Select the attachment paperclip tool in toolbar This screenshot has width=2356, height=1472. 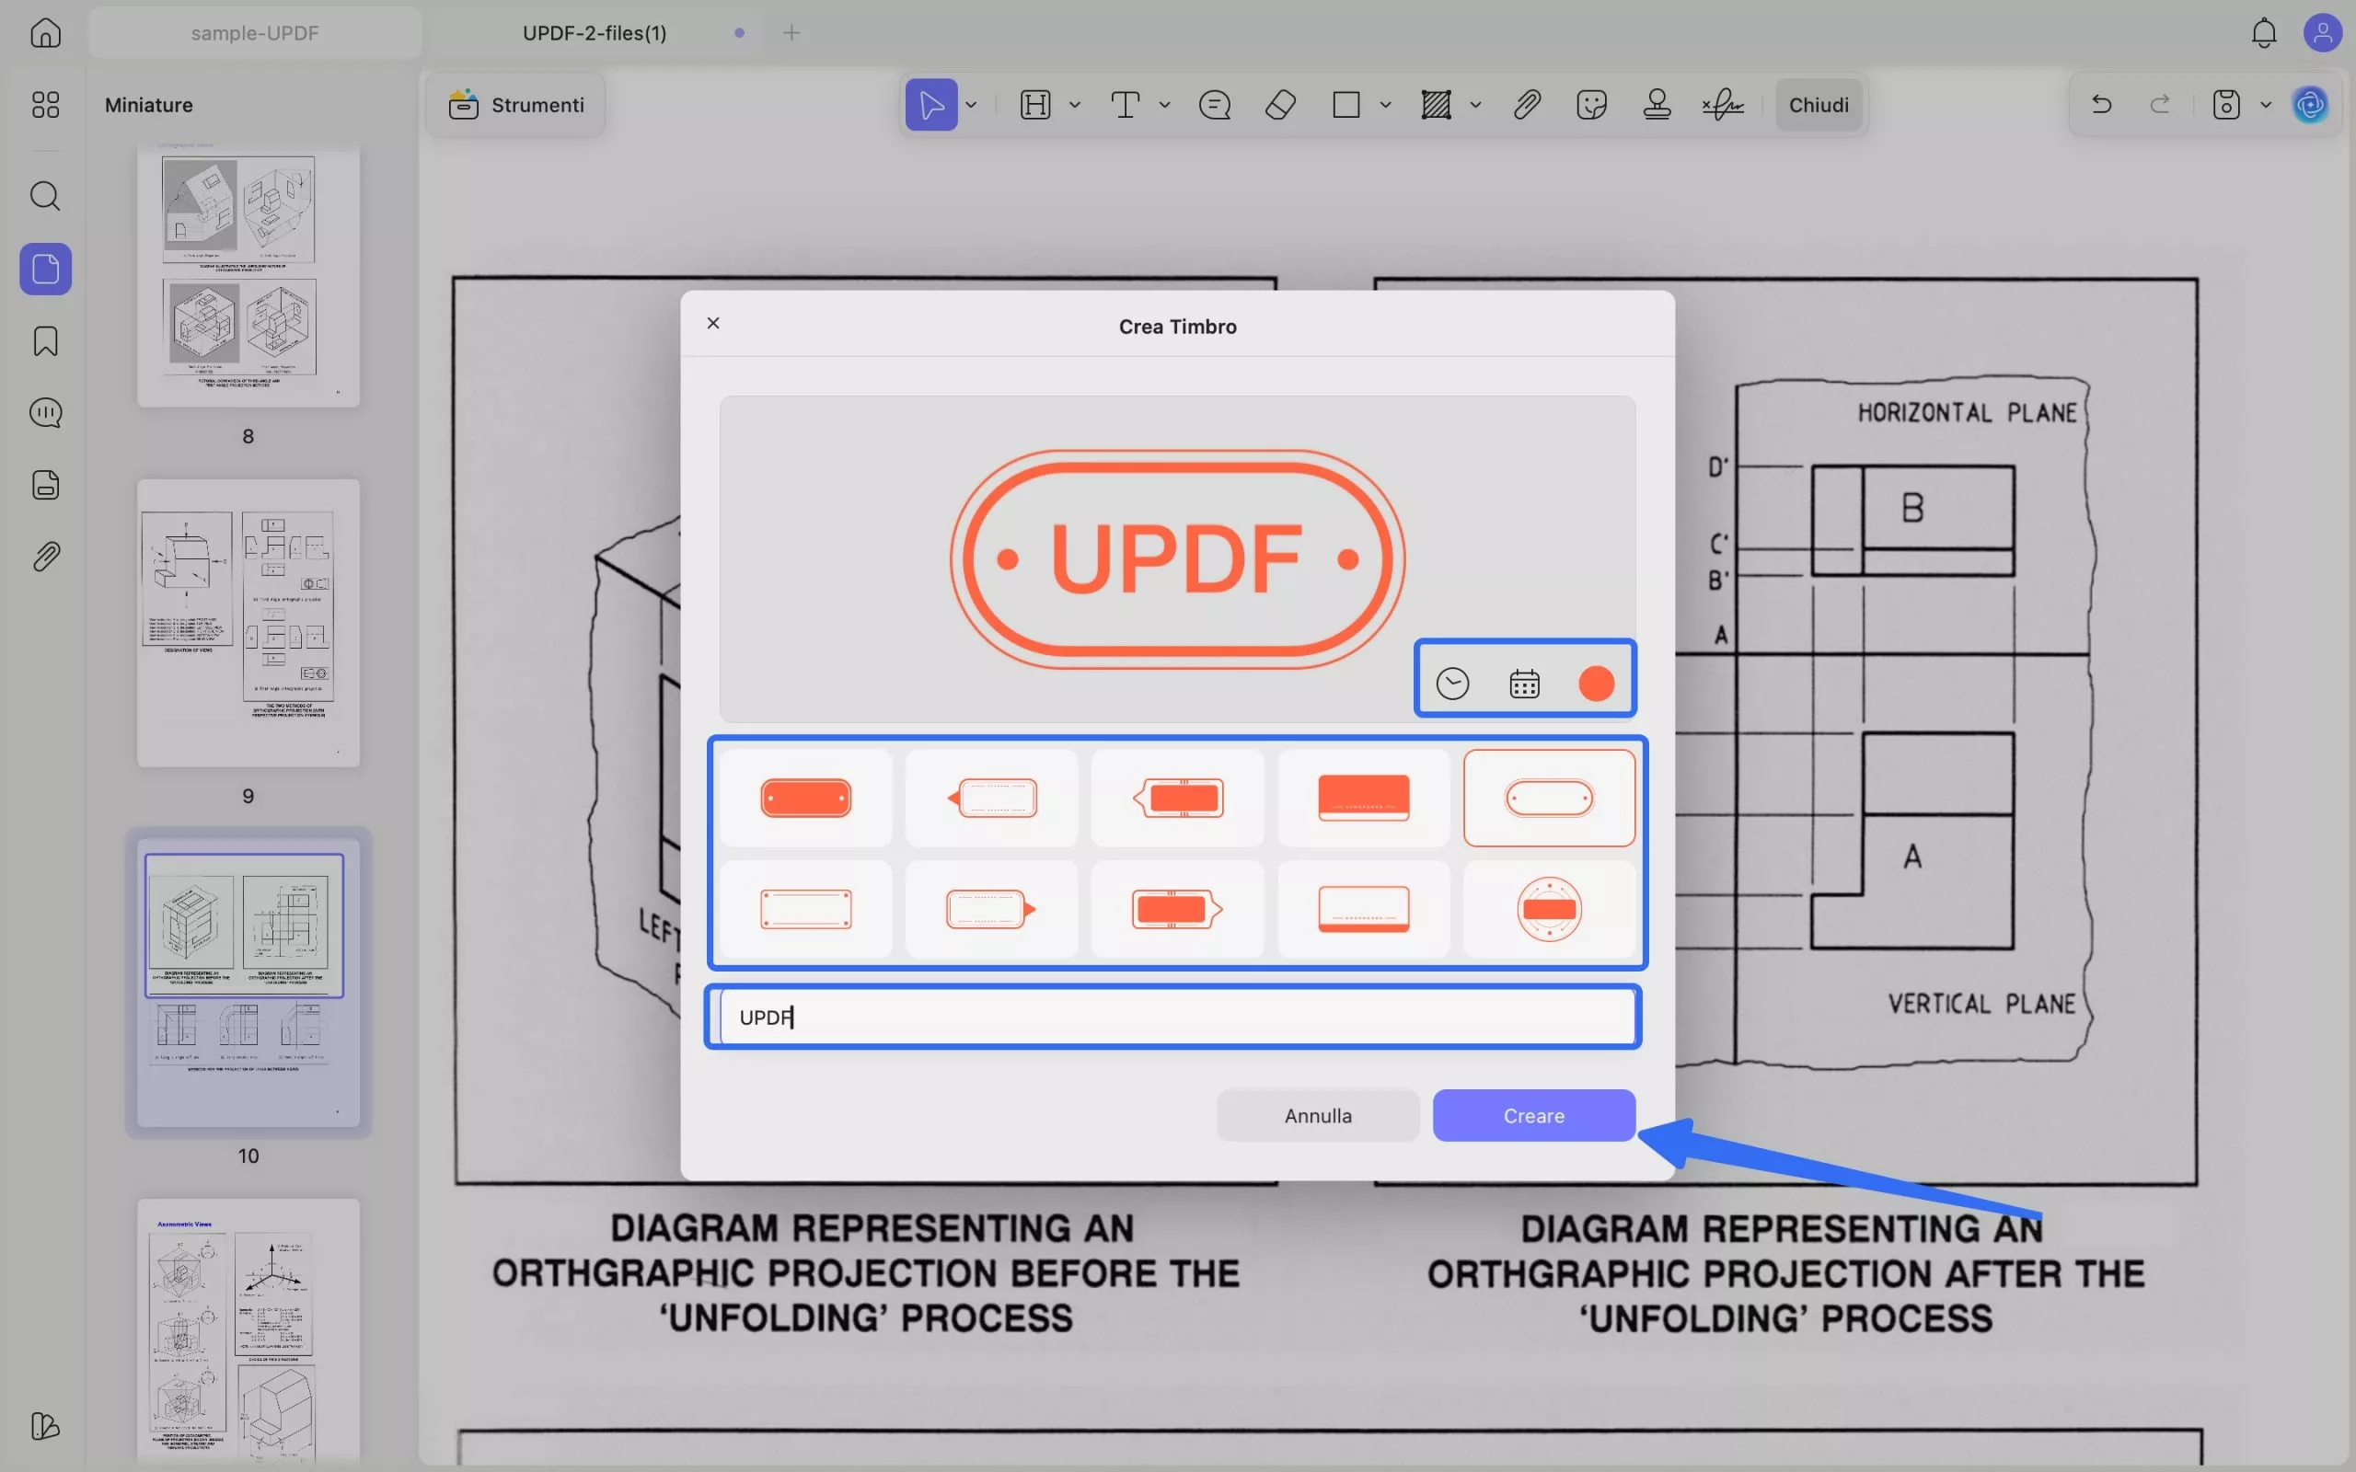[x=1527, y=104]
